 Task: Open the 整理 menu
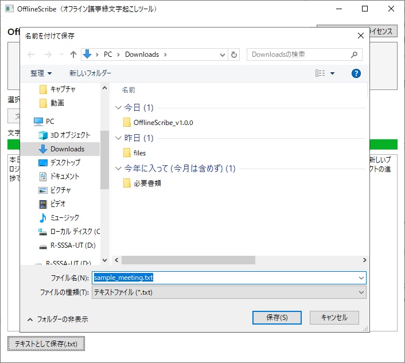(x=41, y=73)
